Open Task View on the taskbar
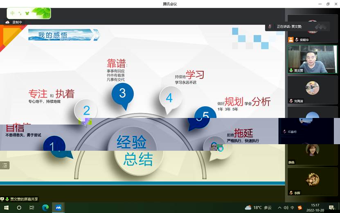Viewport: 340px width, 213px height. (32, 208)
